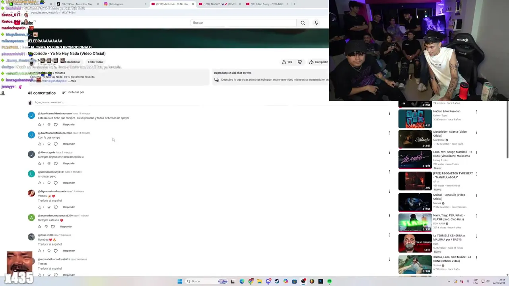This screenshot has height=286, width=509.
Task: Click the live chat replay icon
Action: [216, 79]
